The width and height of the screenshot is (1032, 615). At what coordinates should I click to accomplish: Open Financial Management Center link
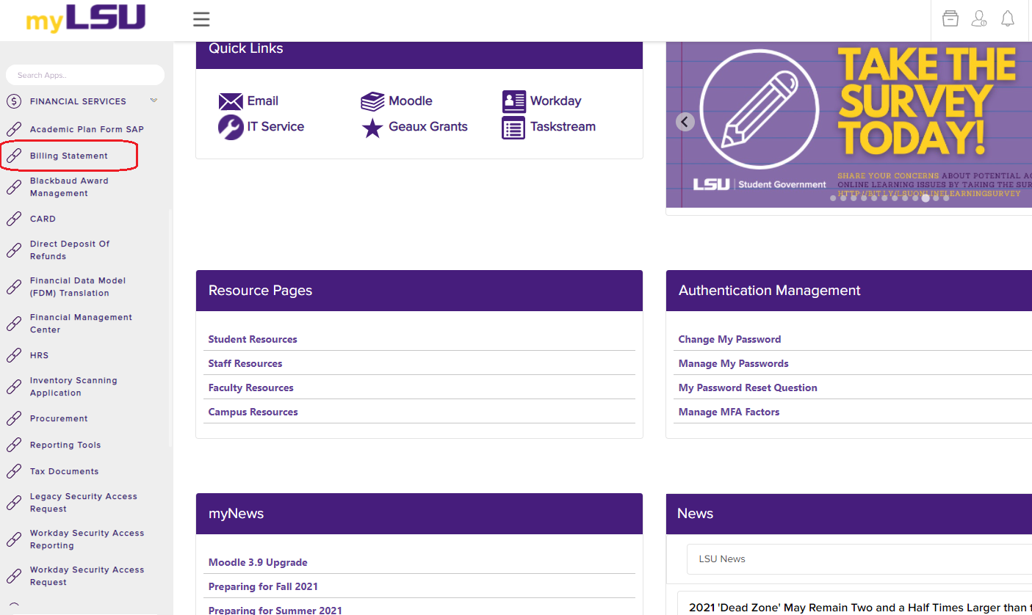tap(81, 324)
